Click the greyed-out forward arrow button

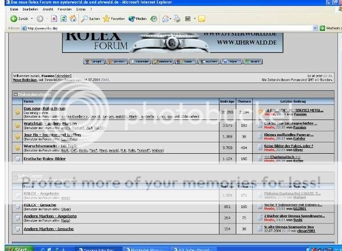pos(40,19)
